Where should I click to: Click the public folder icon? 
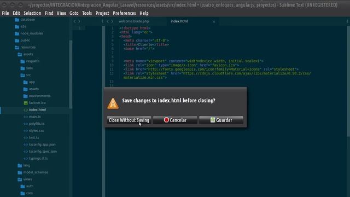coord(17,40)
